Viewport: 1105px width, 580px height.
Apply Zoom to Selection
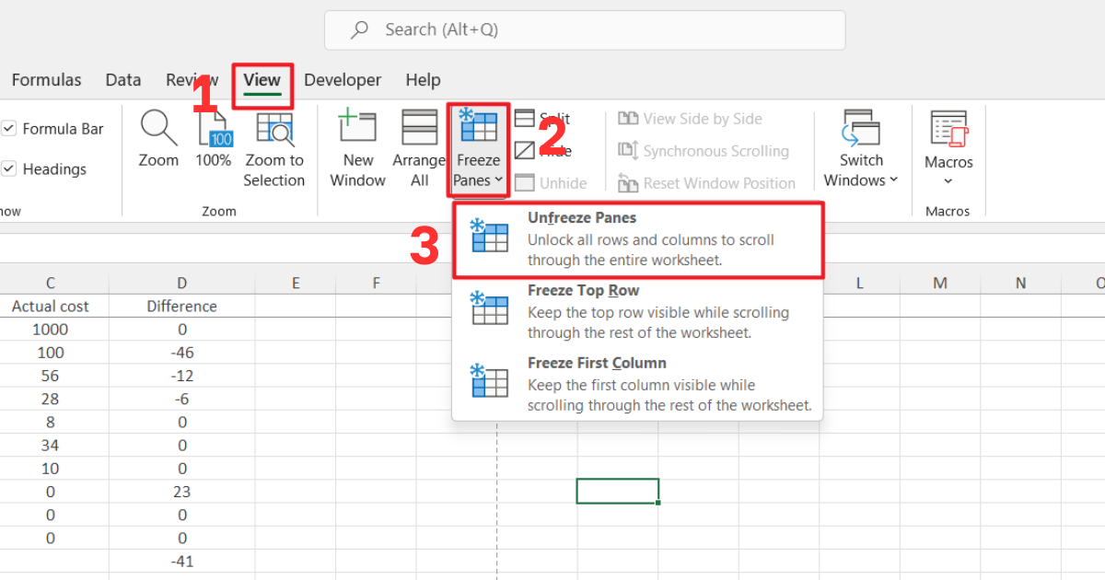(x=273, y=149)
